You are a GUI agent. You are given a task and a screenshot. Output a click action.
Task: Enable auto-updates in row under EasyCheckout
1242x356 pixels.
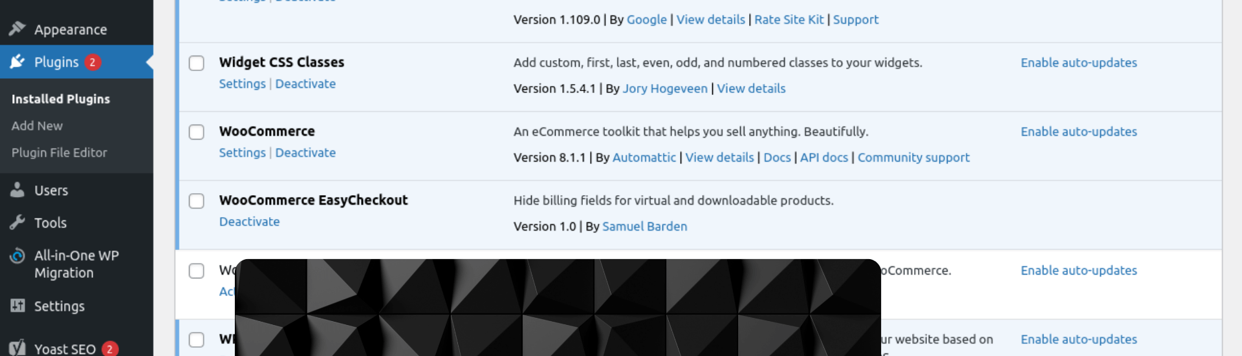[x=1079, y=271]
